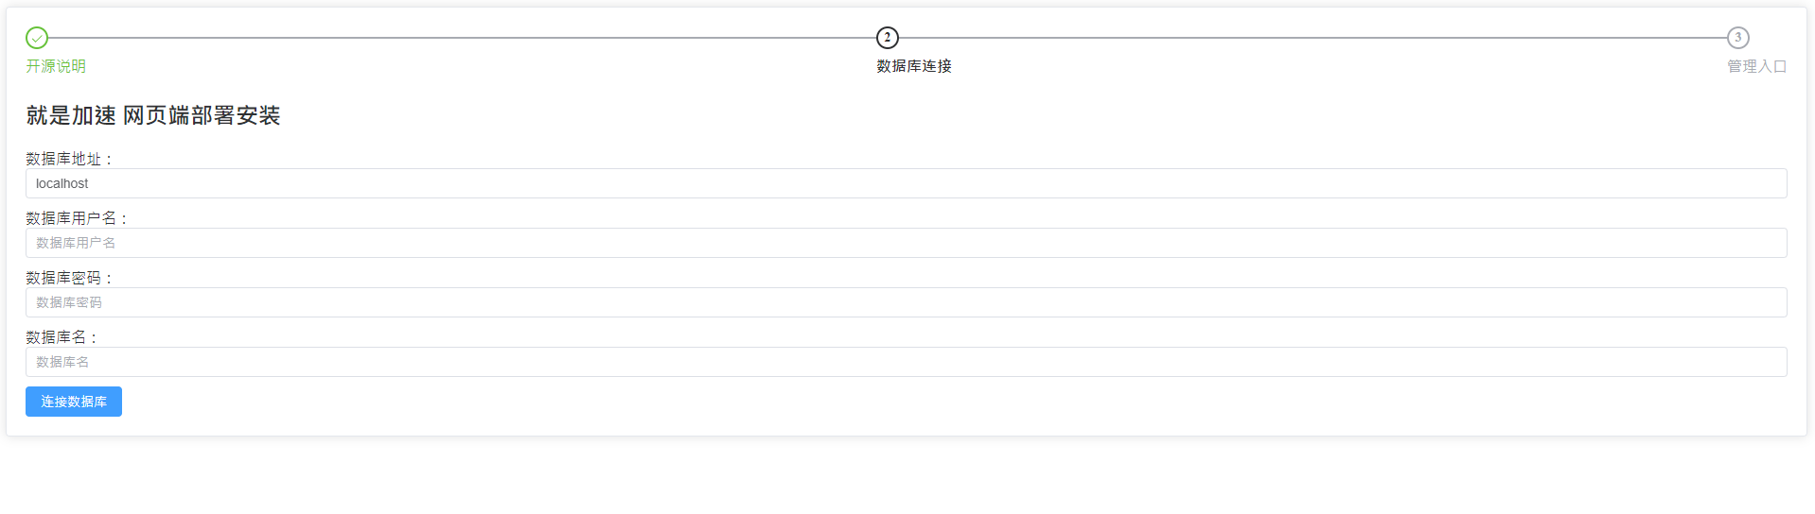The width and height of the screenshot is (1815, 514).
Task: Jump to 管理入口 step label
Action: point(1756,66)
